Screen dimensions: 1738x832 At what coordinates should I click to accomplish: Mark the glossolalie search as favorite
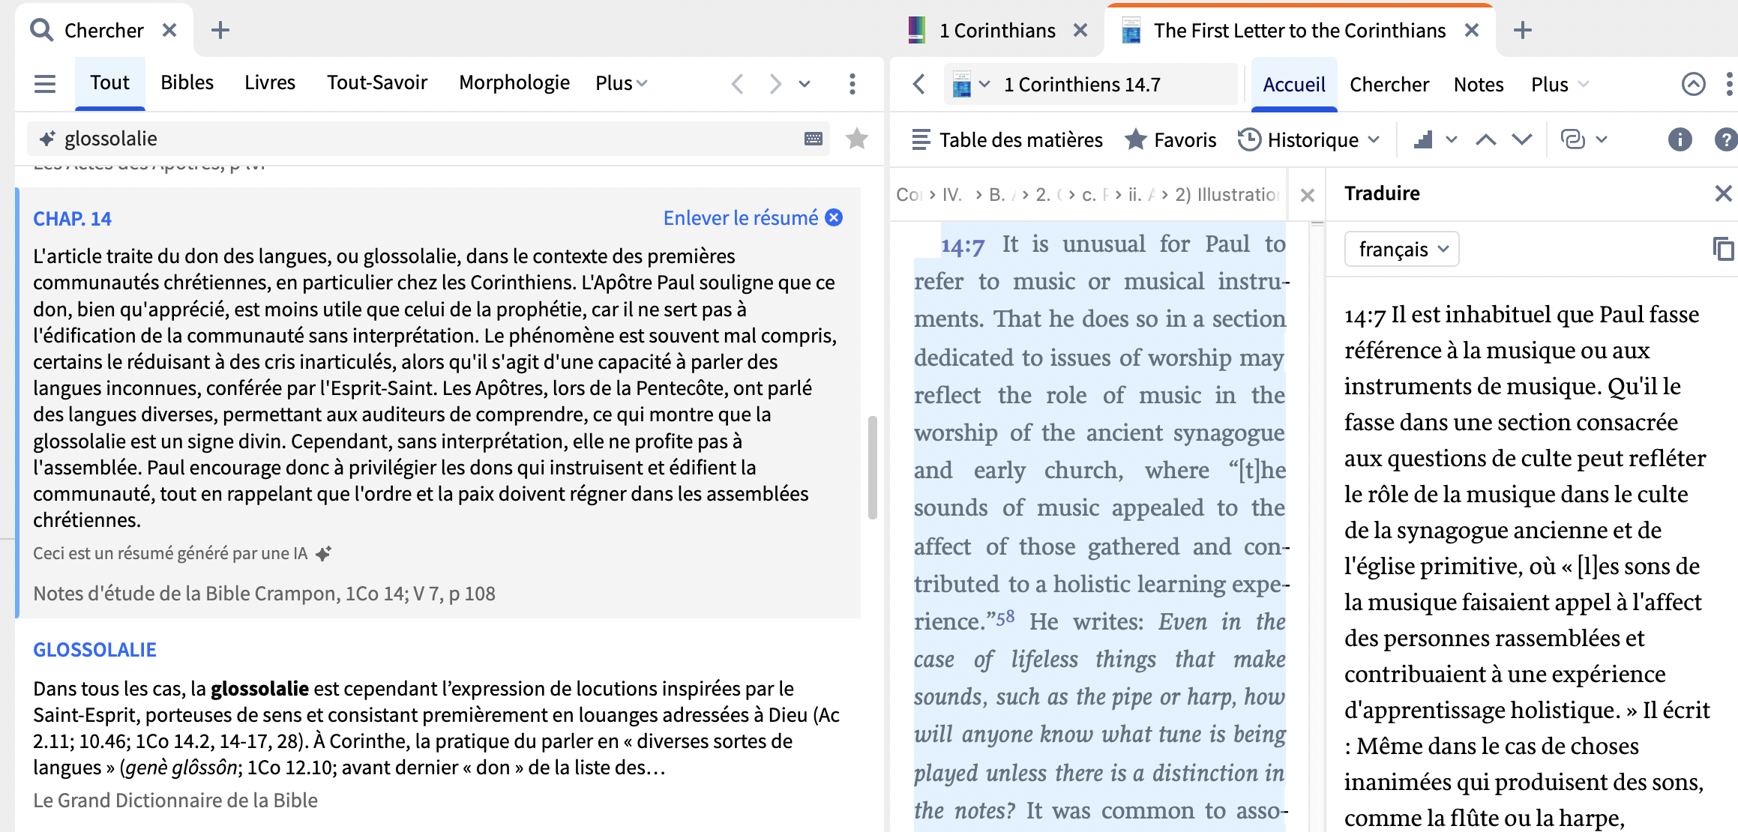(856, 139)
